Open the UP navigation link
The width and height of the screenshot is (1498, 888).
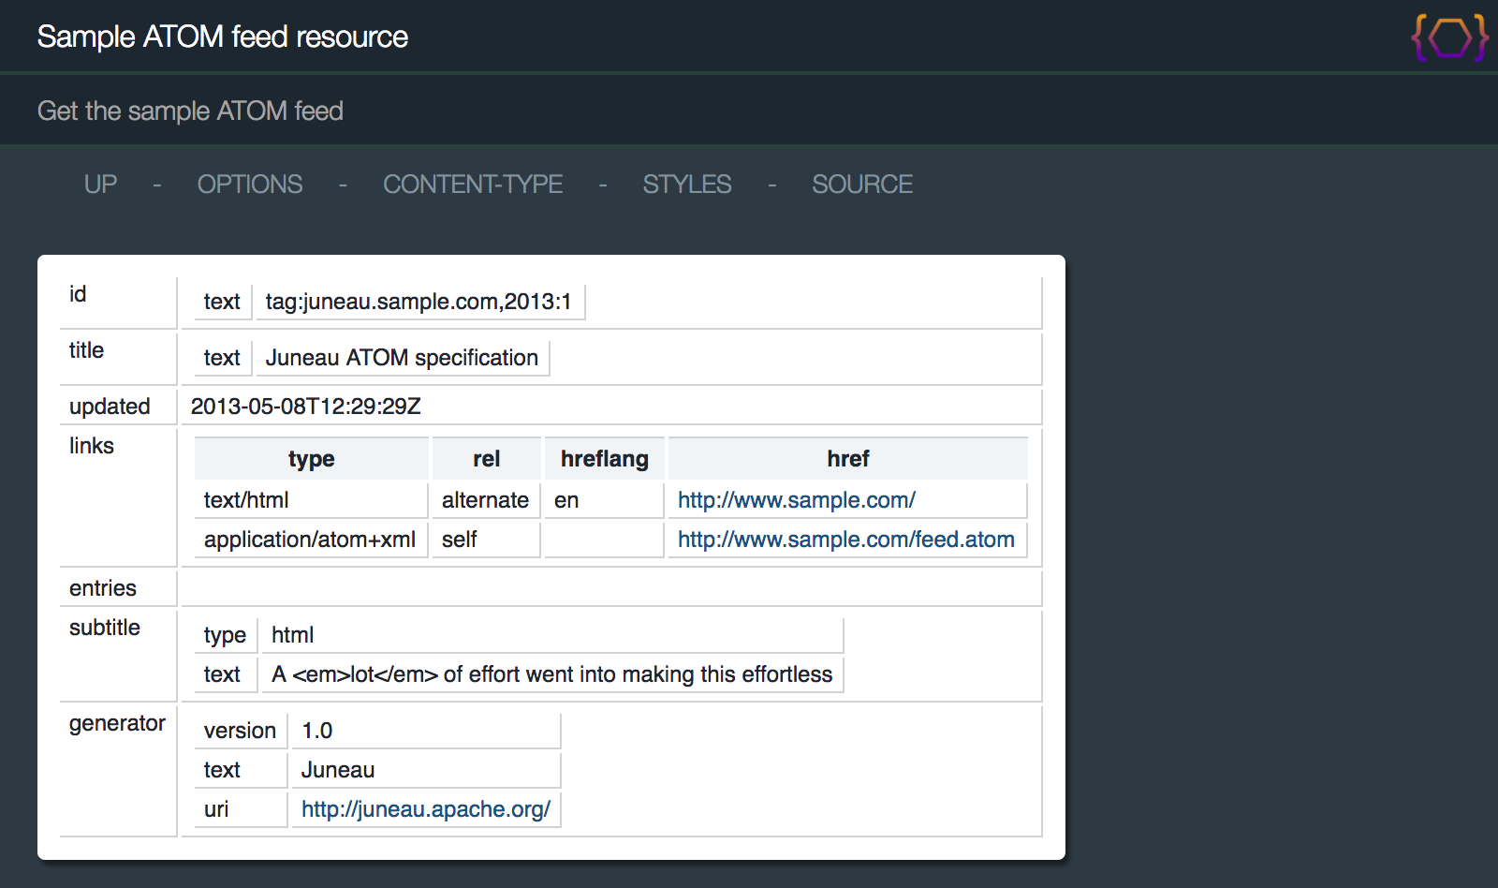tap(100, 185)
